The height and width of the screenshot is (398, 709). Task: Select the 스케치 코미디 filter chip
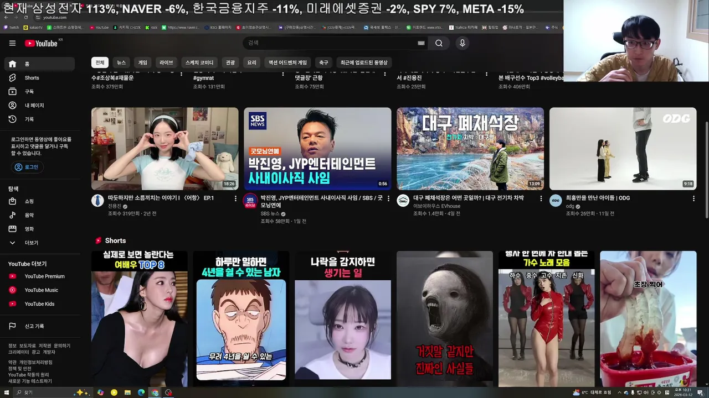click(x=199, y=62)
